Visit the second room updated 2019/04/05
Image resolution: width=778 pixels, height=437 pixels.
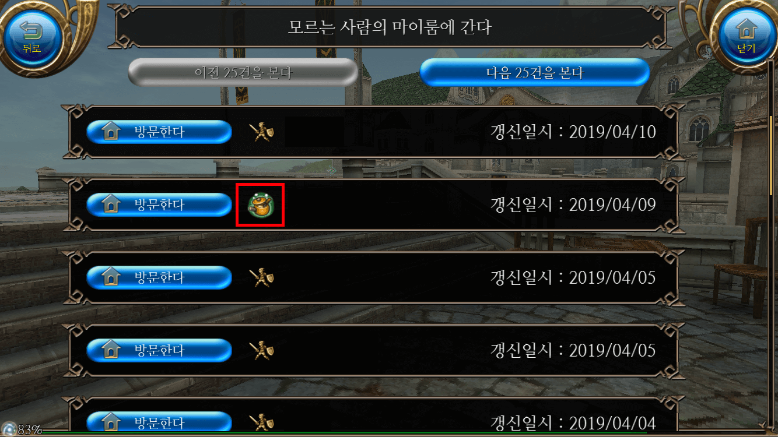(x=159, y=350)
